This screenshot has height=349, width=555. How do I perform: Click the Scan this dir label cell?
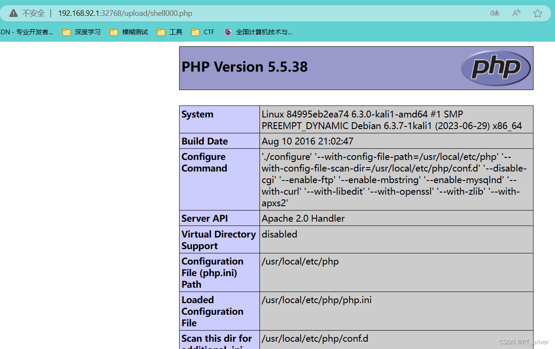(x=220, y=340)
